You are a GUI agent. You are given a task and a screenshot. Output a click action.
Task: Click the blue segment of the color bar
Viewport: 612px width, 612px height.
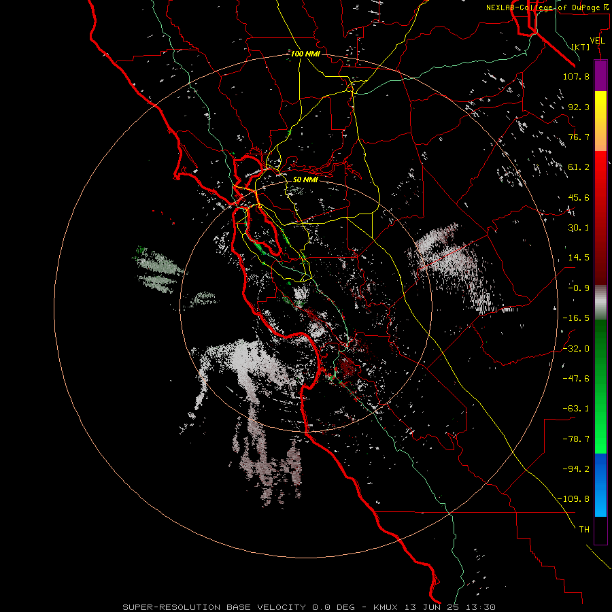(x=600, y=484)
